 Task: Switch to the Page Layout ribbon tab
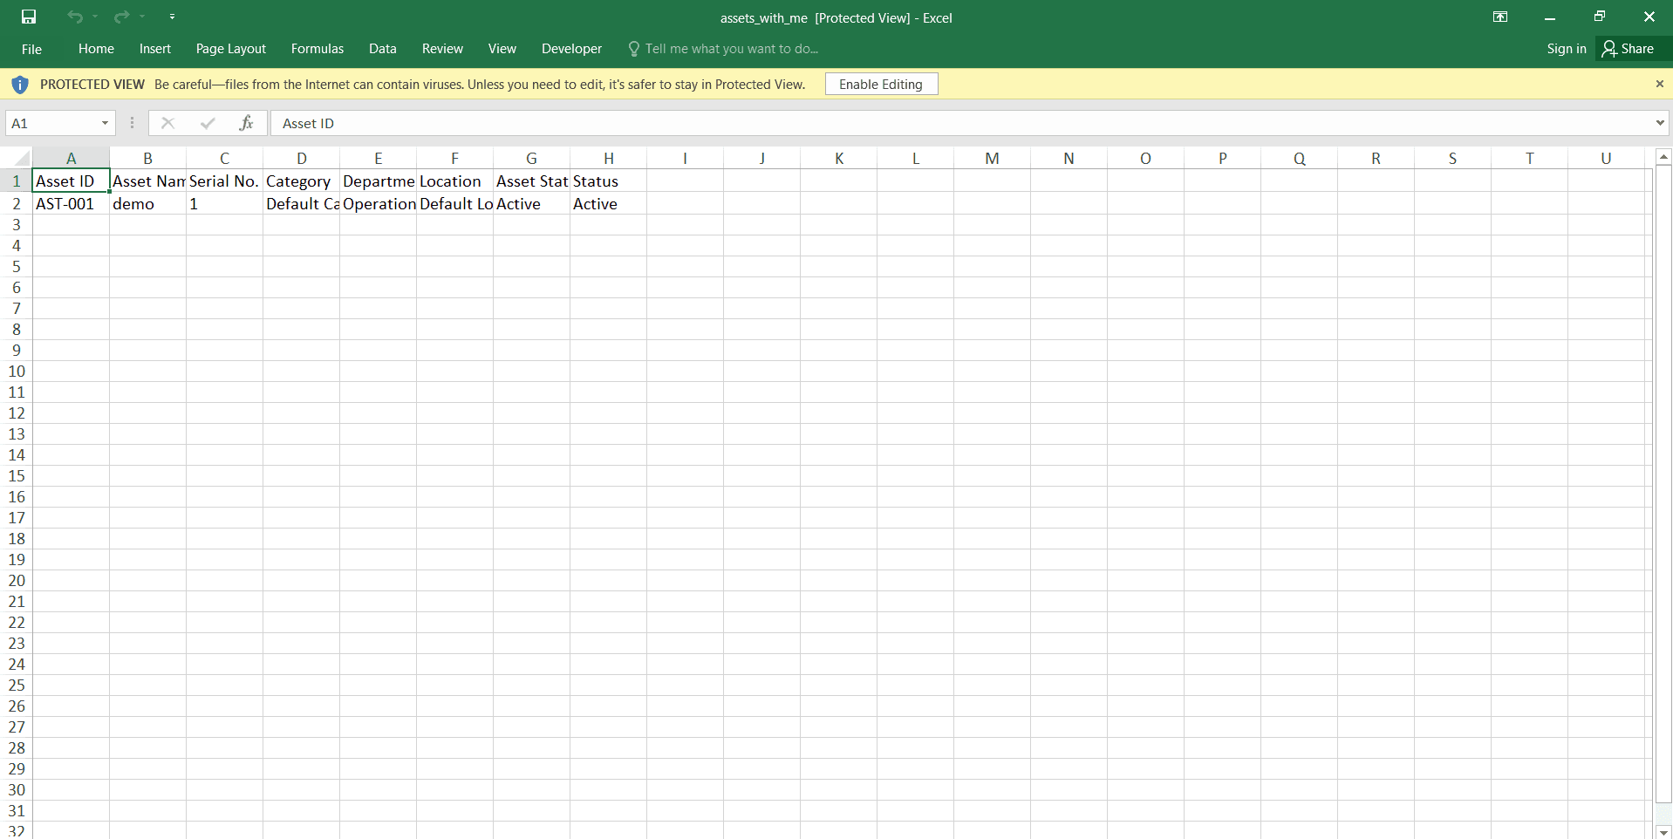click(x=230, y=49)
